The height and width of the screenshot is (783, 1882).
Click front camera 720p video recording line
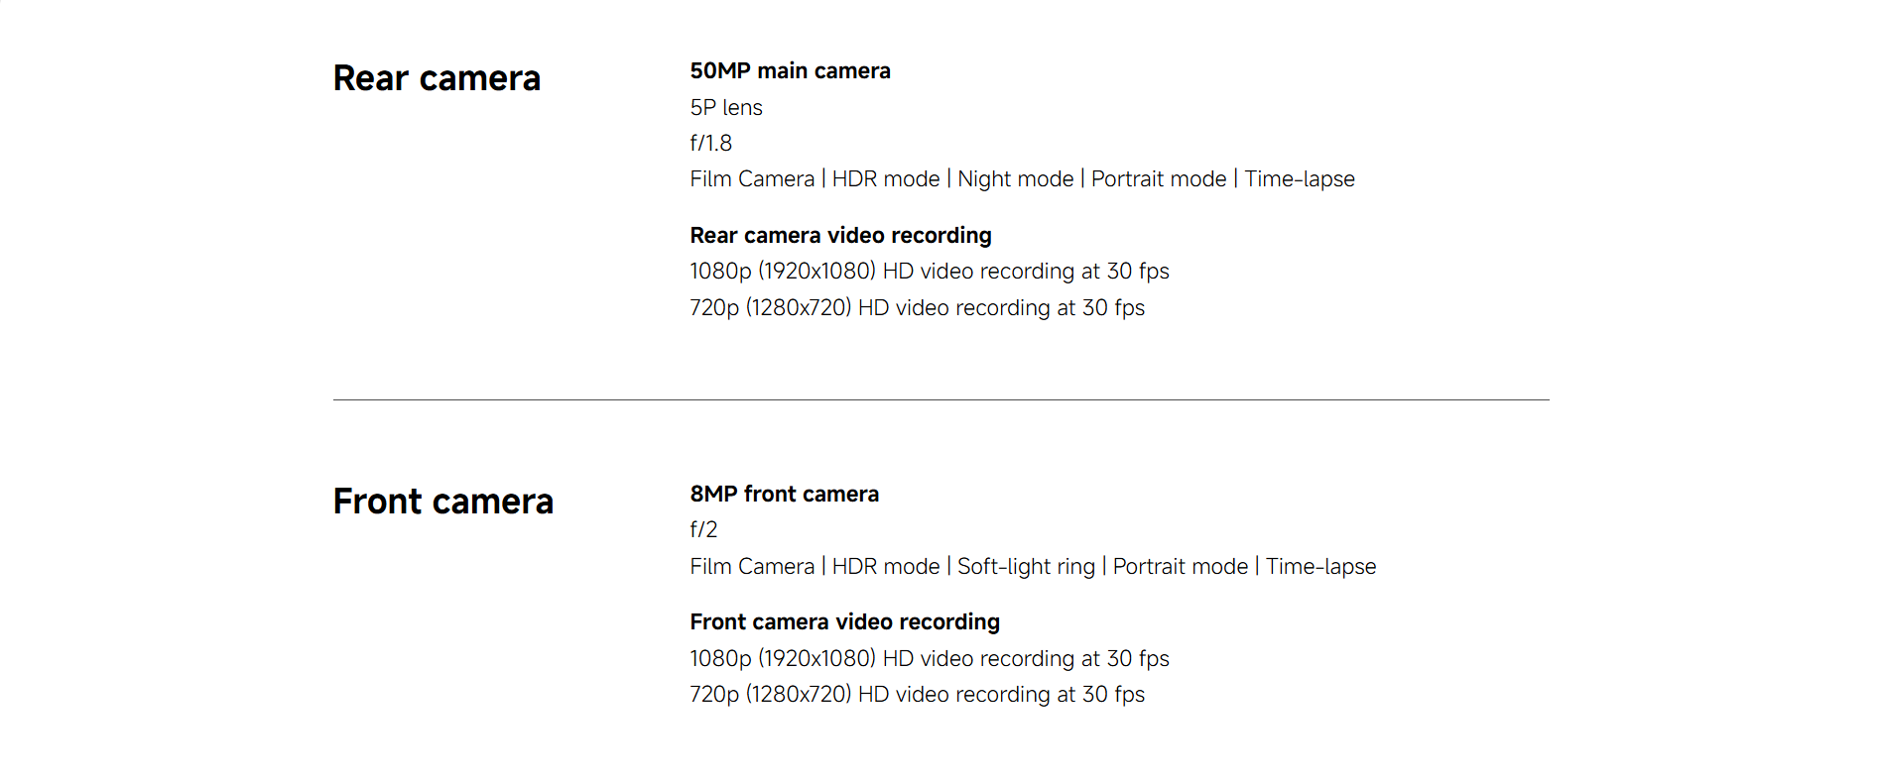pyautogui.click(x=917, y=695)
